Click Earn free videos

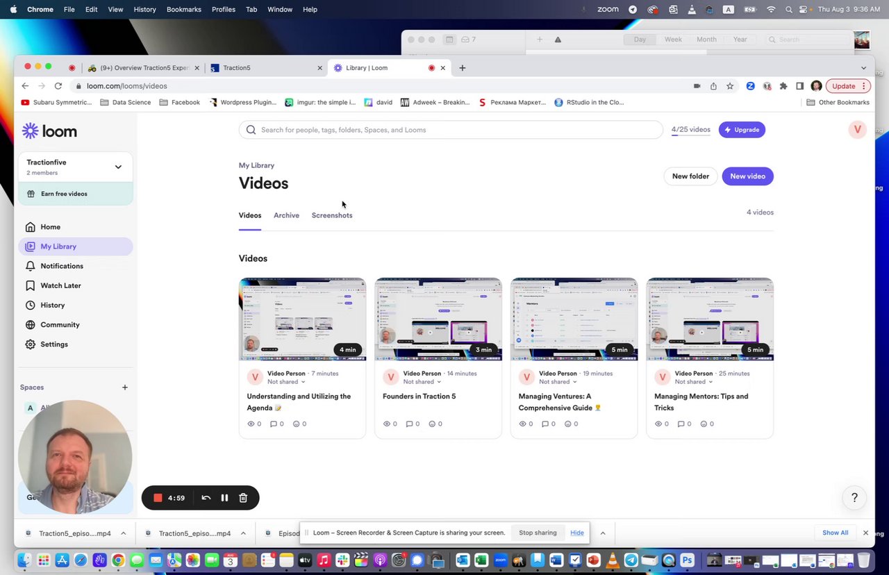(x=75, y=194)
